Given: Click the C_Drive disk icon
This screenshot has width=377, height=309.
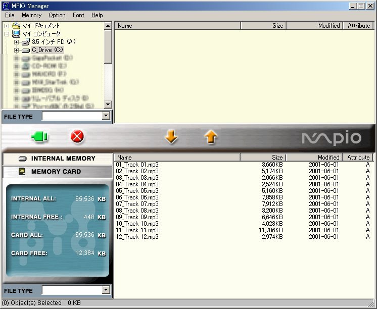Looking at the screenshot, I should click(26, 50).
